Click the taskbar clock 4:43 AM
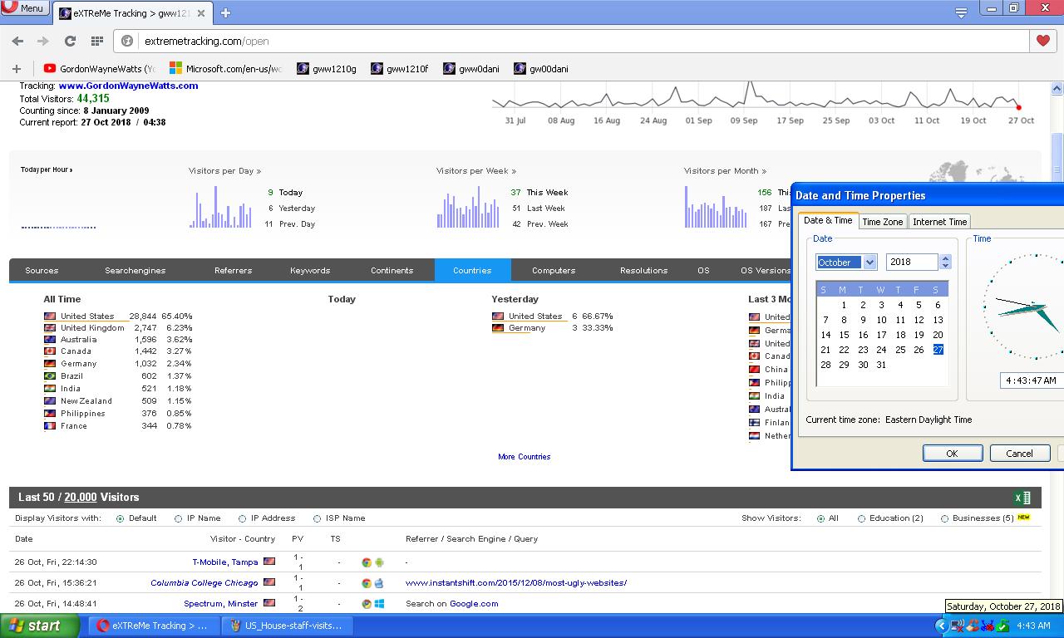The width and height of the screenshot is (1064, 638). [1033, 626]
